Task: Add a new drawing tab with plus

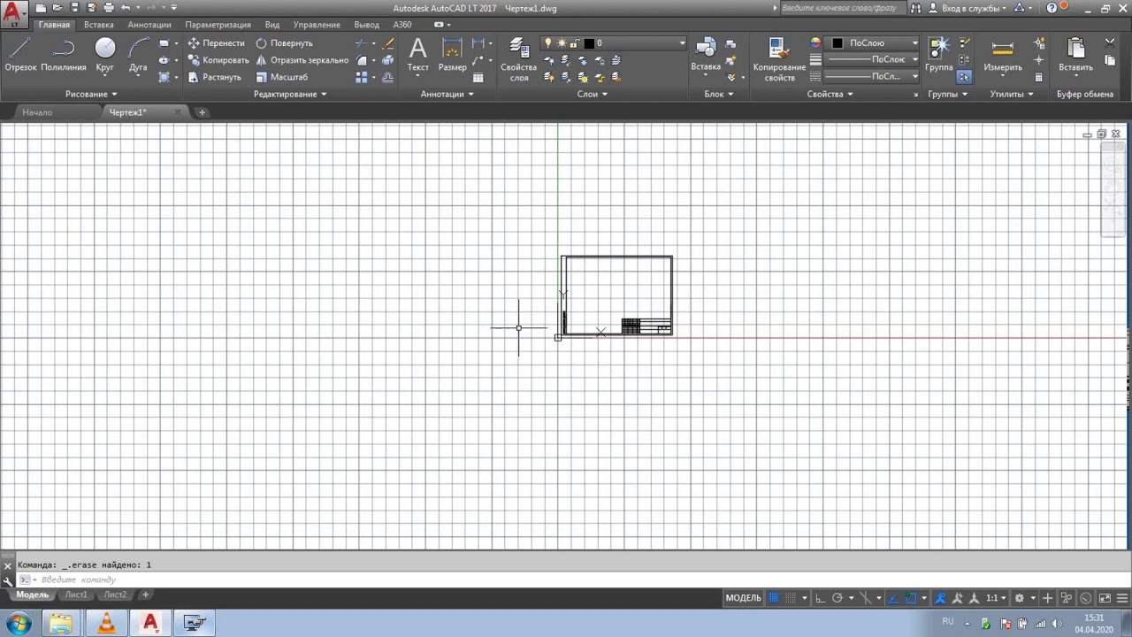Action: (x=202, y=112)
